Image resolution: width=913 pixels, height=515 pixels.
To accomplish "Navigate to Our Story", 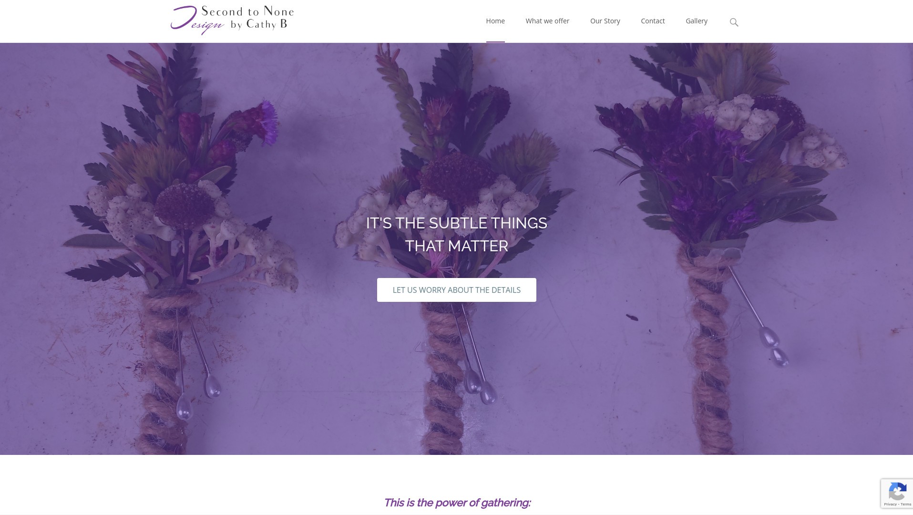I will coord(605,21).
